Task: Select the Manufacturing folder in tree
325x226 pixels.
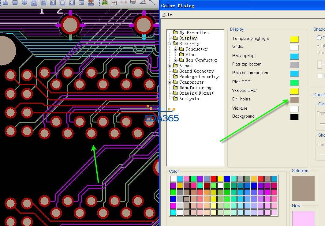Action: point(195,88)
